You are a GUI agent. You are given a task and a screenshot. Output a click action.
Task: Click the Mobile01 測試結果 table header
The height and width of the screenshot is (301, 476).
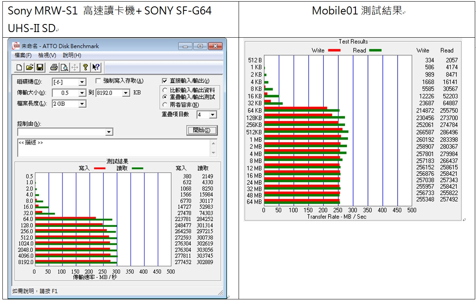pos(357,11)
